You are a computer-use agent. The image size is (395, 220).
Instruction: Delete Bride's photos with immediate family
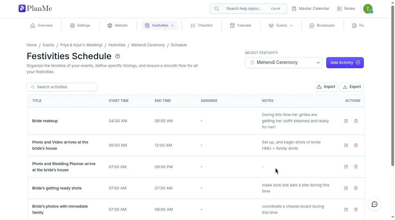pyautogui.click(x=356, y=210)
